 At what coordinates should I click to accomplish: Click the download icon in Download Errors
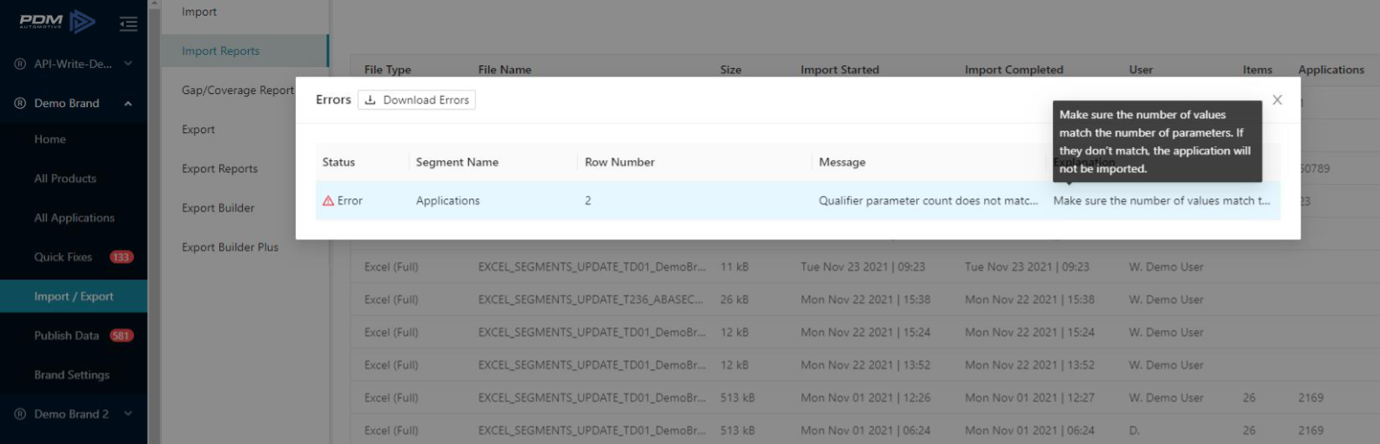click(x=370, y=100)
